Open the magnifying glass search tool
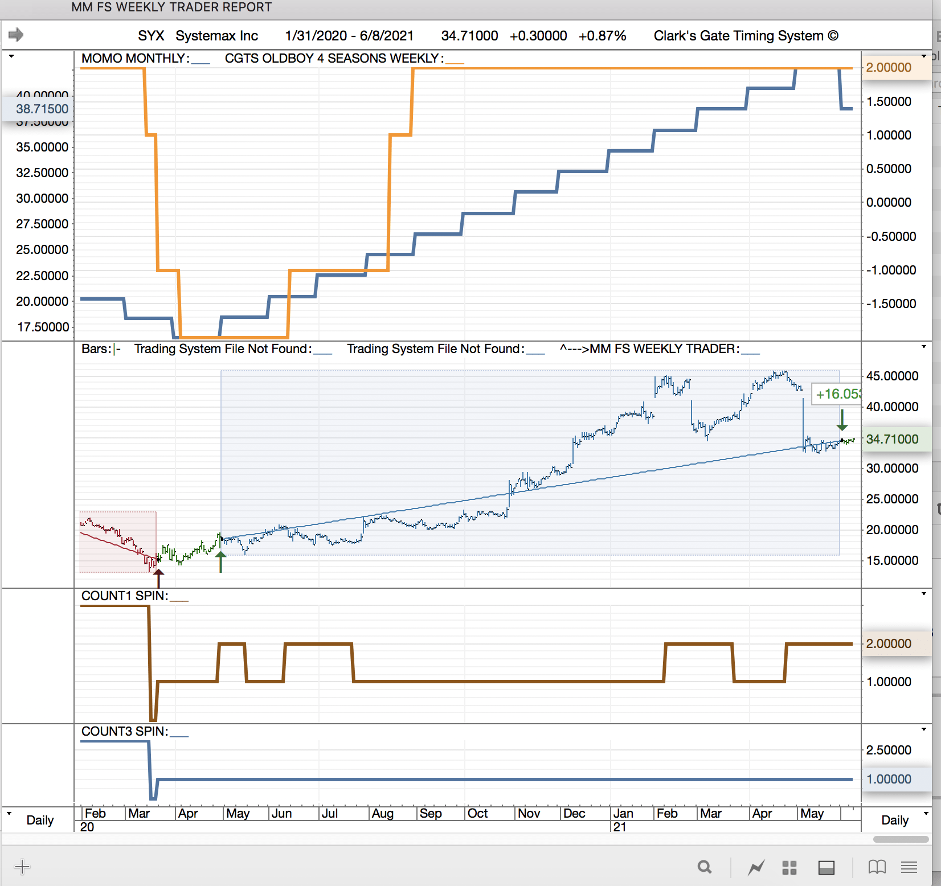 (705, 867)
